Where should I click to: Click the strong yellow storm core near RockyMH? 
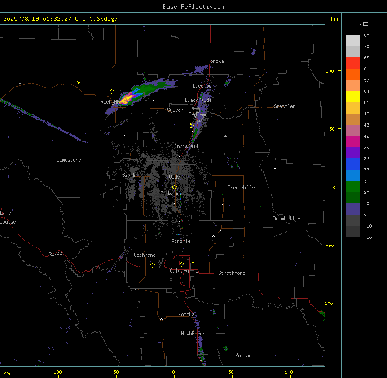point(127,99)
